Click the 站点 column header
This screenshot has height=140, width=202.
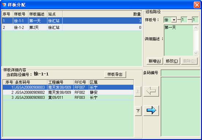[55, 14]
